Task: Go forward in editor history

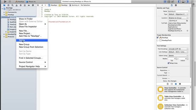Action: pos(45,5)
